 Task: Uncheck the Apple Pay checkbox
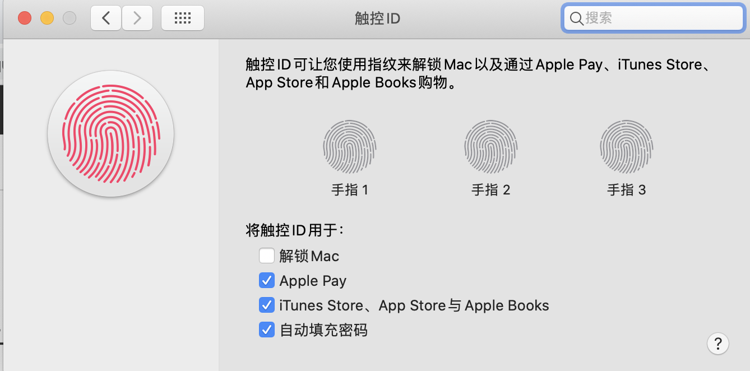click(x=267, y=280)
